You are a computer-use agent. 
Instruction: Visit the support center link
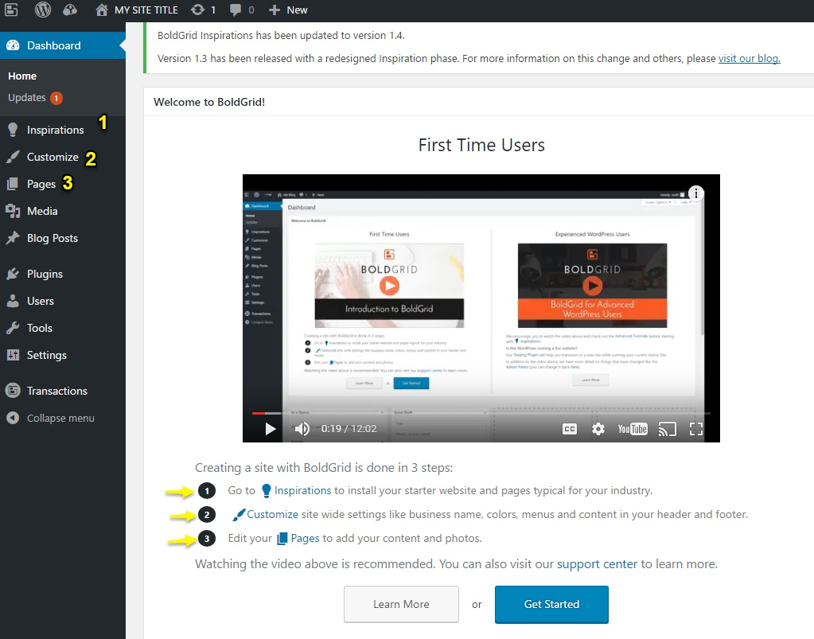pos(597,564)
